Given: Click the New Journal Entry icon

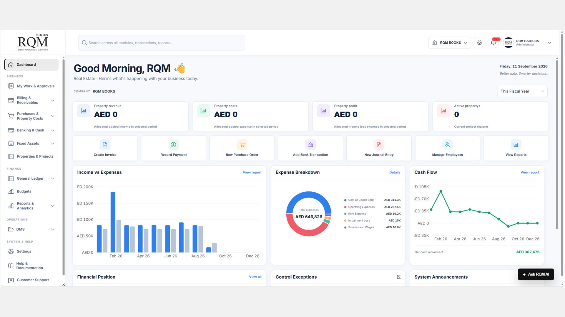Looking at the screenshot, I should click(379, 145).
